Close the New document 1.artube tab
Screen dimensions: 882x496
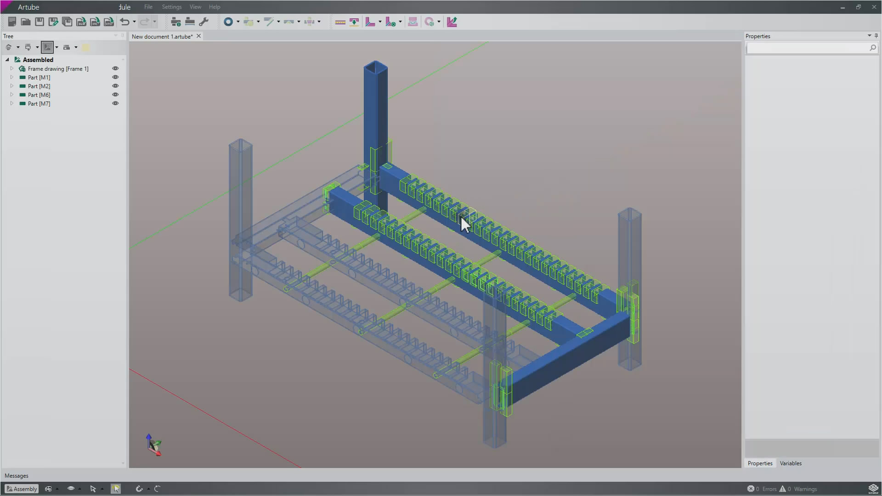[x=198, y=36]
